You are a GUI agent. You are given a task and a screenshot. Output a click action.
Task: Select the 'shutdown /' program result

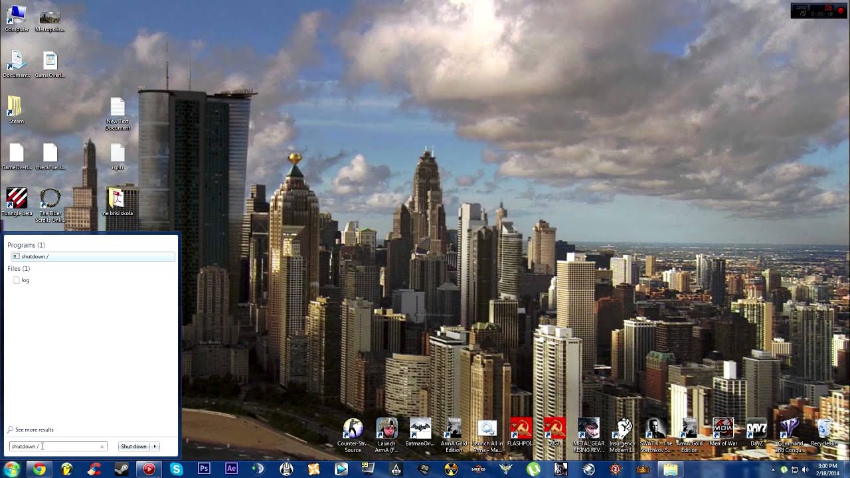coord(92,256)
